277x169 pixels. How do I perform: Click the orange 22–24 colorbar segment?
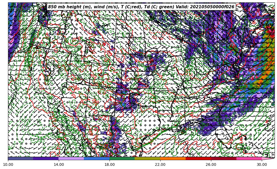pos(173,158)
